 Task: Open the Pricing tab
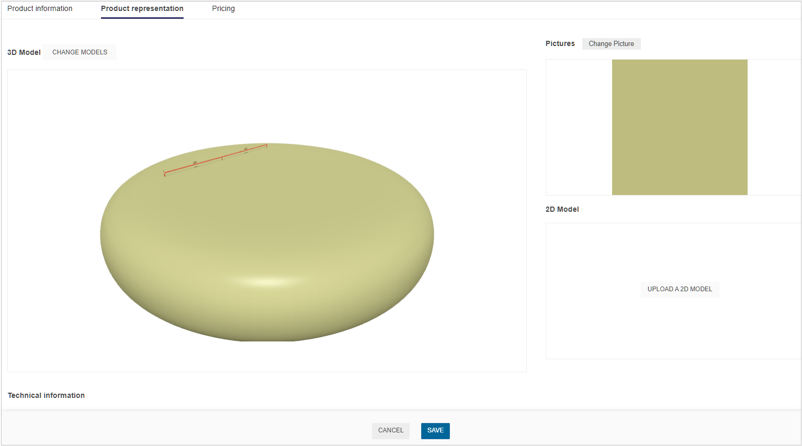pyautogui.click(x=223, y=8)
